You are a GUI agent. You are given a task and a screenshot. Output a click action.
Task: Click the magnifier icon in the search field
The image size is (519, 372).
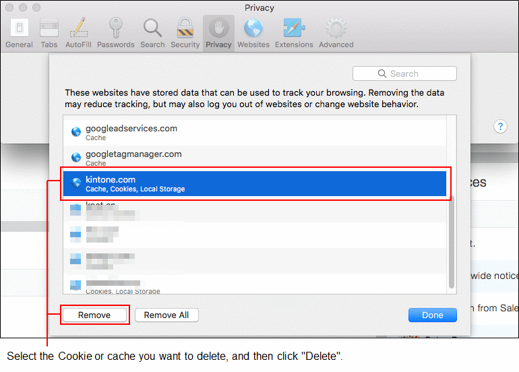(382, 73)
